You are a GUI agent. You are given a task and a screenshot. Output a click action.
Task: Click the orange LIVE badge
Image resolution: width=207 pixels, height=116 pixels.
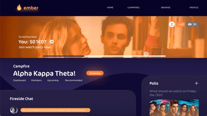point(181,24)
